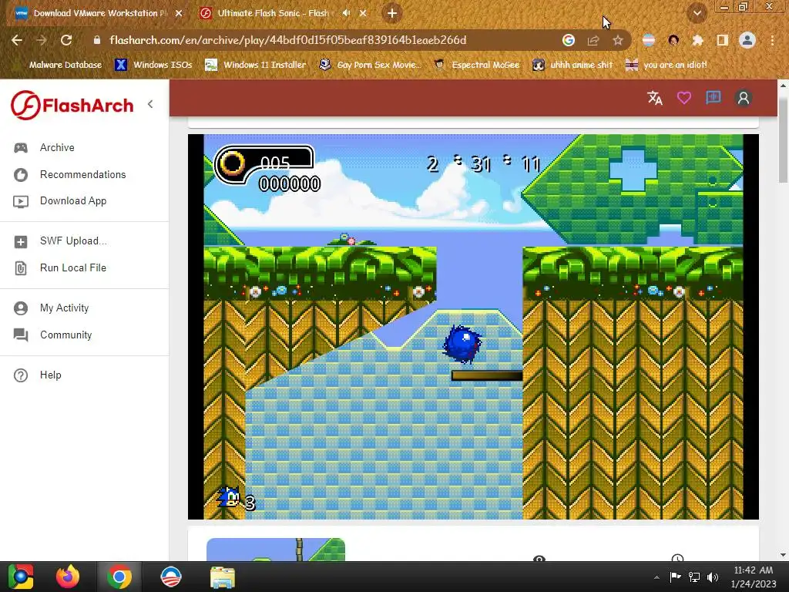Click the Help question mark icon

point(21,375)
